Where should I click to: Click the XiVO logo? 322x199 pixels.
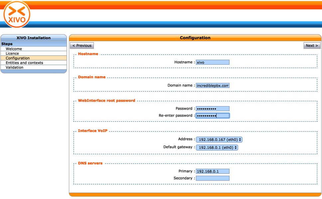(x=17, y=14)
